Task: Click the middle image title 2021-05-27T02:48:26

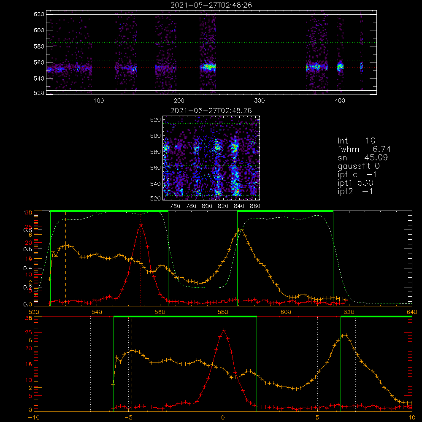Action: (211, 111)
